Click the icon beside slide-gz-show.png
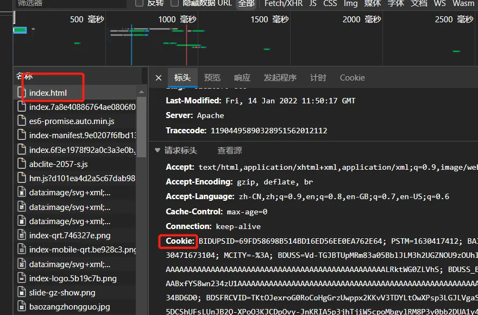478x315 pixels. point(21,293)
